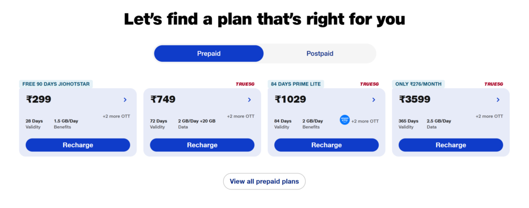The width and height of the screenshot is (529, 208).
Task: Click +2 more OTT on ₹299 plan
Action: (x=116, y=116)
